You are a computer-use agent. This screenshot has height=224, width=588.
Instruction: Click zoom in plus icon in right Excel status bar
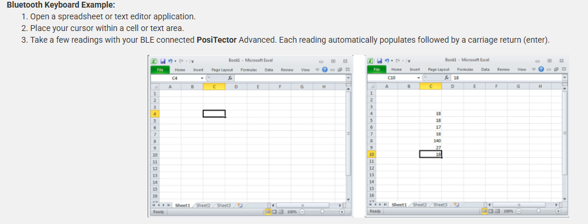click(x=558, y=211)
